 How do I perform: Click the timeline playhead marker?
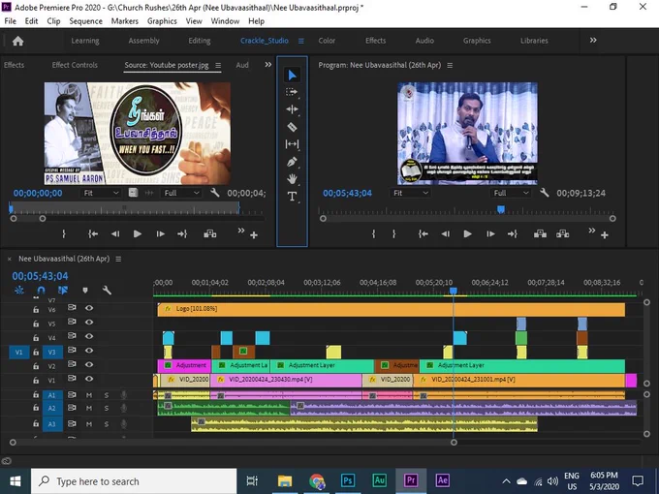coord(454,291)
